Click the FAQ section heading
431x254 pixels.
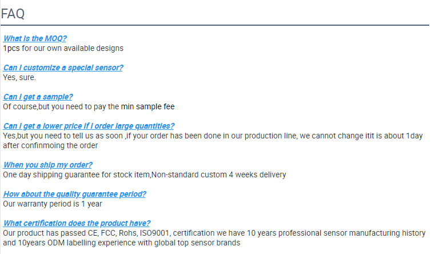coord(13,14)
